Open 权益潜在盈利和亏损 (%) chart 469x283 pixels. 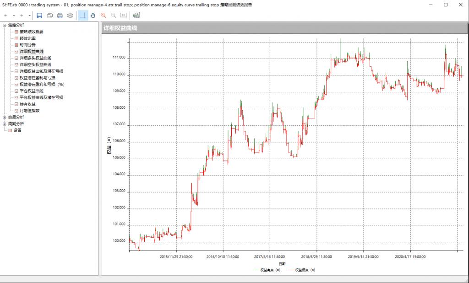(42, 84)
